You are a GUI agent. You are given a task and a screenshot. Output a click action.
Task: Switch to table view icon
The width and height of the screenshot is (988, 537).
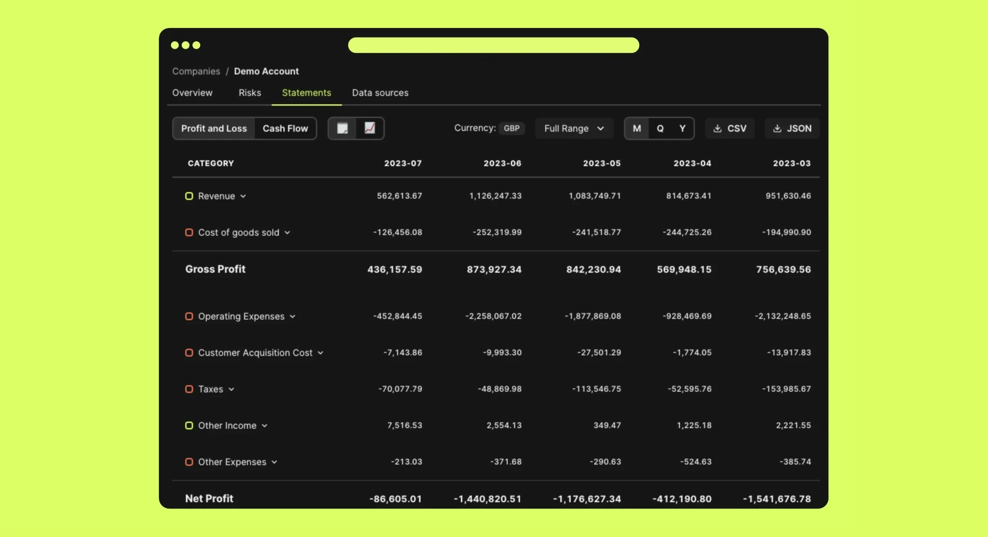point(343,128)
